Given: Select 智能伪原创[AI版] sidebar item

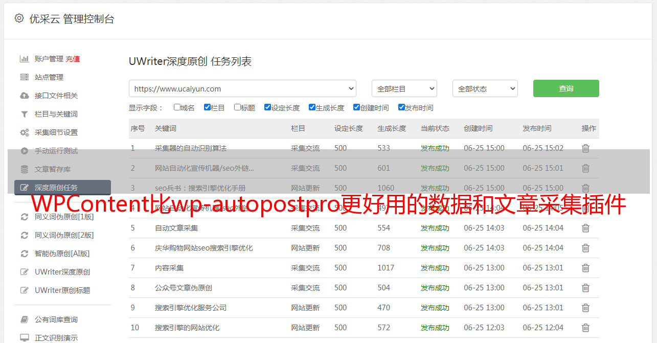Looking at the screenshot, I should 62,254.
